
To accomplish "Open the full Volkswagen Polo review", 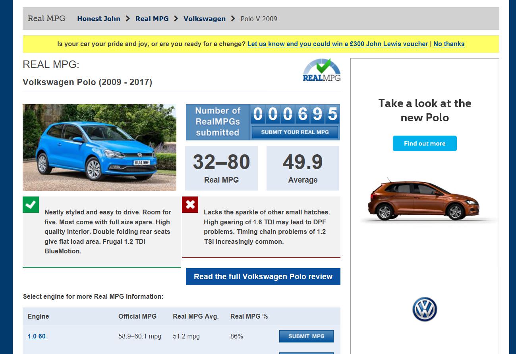I will [263, 277].
